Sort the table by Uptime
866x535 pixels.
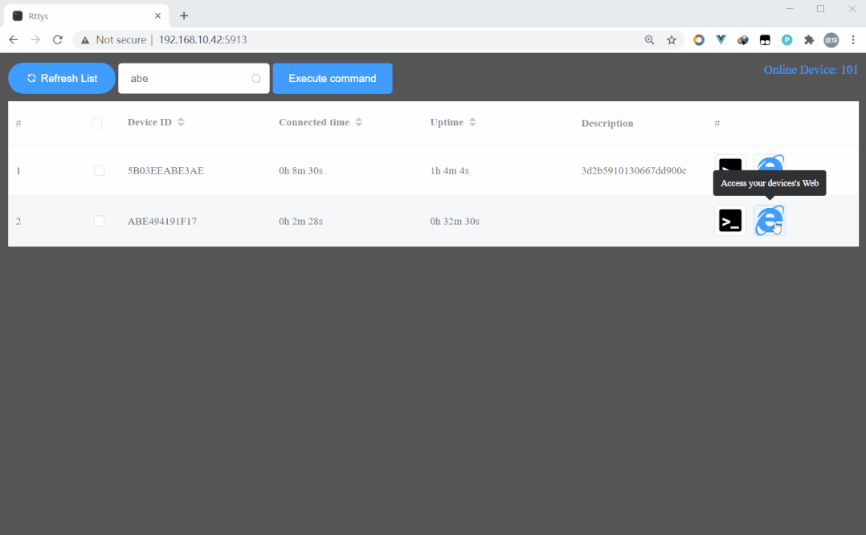(472, 121)
